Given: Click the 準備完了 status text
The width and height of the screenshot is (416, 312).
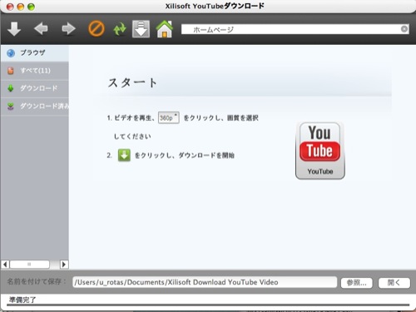Looking at the screenshot, I should (22, 300).
